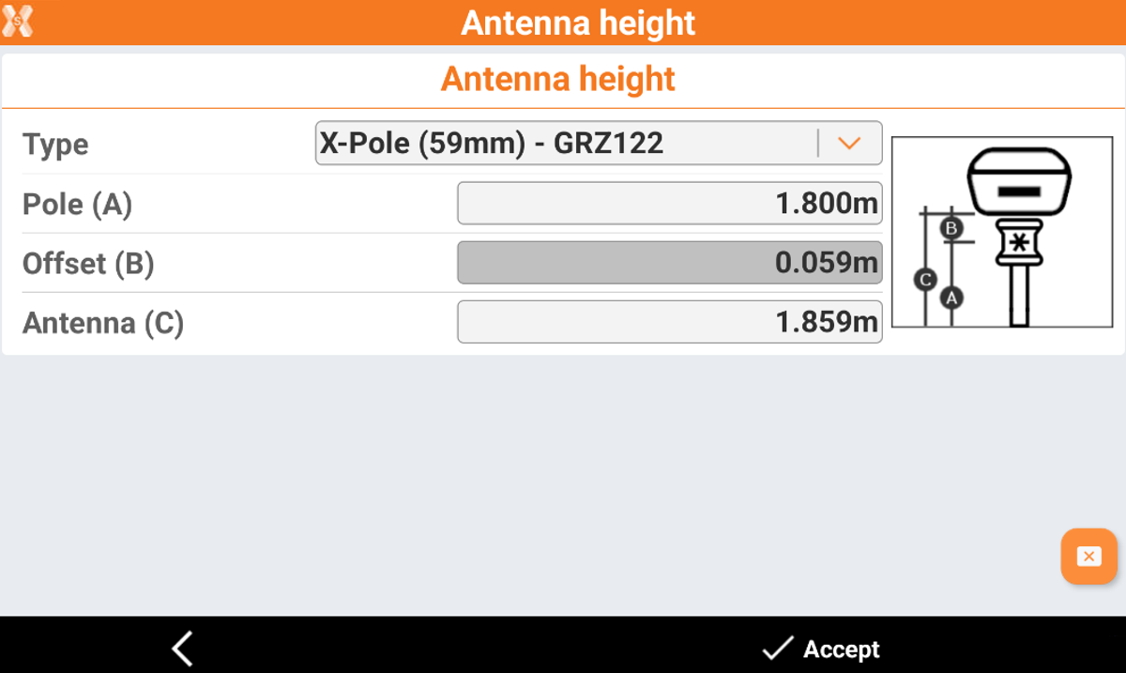The width and height of the screenshot is (1126, 673).
Task: Go back using the left arrow
Action: pyautogui.click(x=182, y=649)
